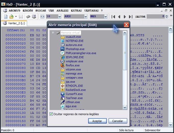Click the Cancelar button
This screenshot has width=174, height=133.
pyautogui.click(x=118, y=121)
